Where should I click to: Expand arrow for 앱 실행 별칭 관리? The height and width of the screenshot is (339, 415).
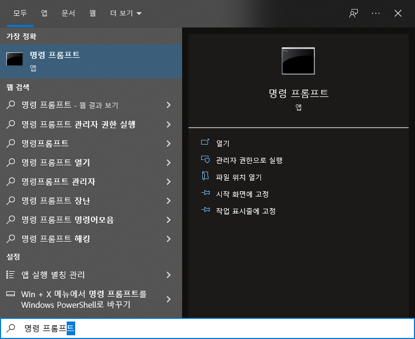168,275
